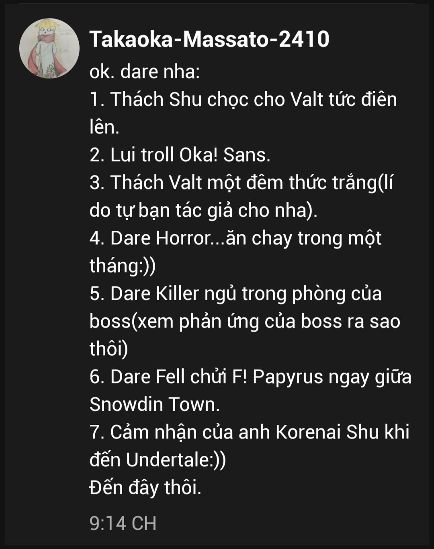Tap the "đến Undertale:))" line

[158, 460]
